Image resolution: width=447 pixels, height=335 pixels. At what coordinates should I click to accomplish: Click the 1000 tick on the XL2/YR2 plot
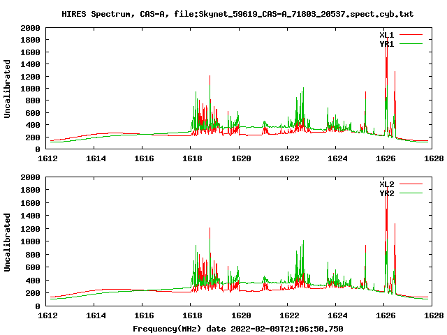pyautogui.click(x=30, y=241)
